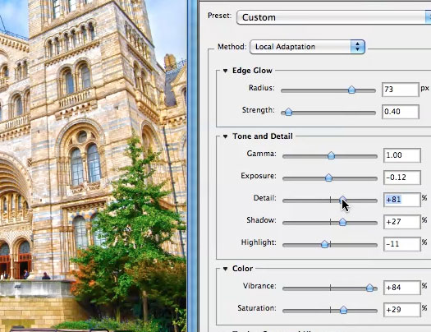Collapse the Tone and Detail section triangle
The height and width of the screenshot is (332, 431).
click(226, 136)
